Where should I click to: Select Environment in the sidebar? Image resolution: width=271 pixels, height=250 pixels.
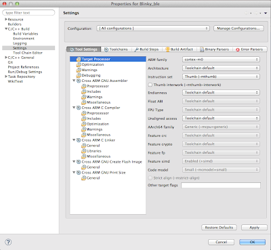point(24,39)
